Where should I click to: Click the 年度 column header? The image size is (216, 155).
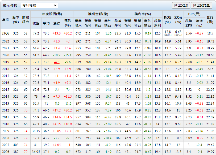pyautogui.click(x=6, y=20)
